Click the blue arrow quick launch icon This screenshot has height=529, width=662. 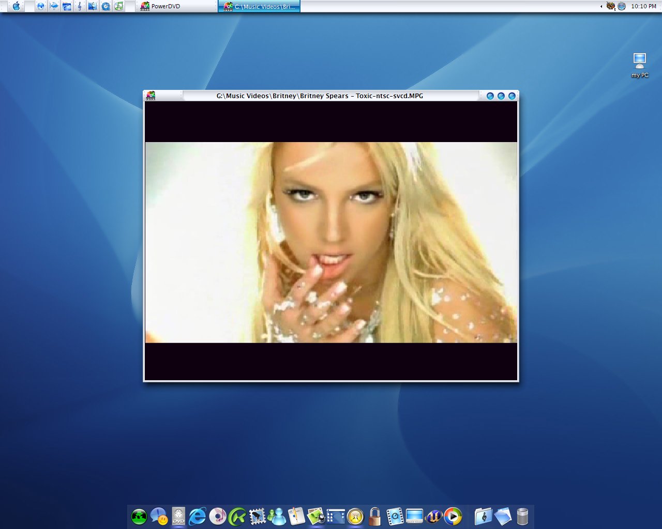(54, 6)
